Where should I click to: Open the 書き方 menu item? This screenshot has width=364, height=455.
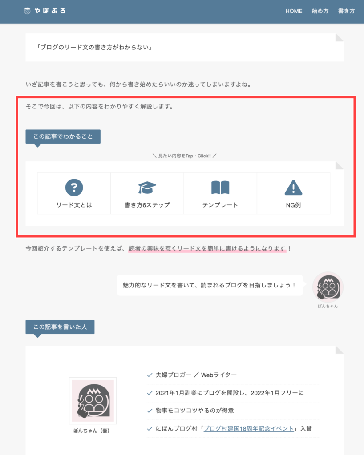346,11
